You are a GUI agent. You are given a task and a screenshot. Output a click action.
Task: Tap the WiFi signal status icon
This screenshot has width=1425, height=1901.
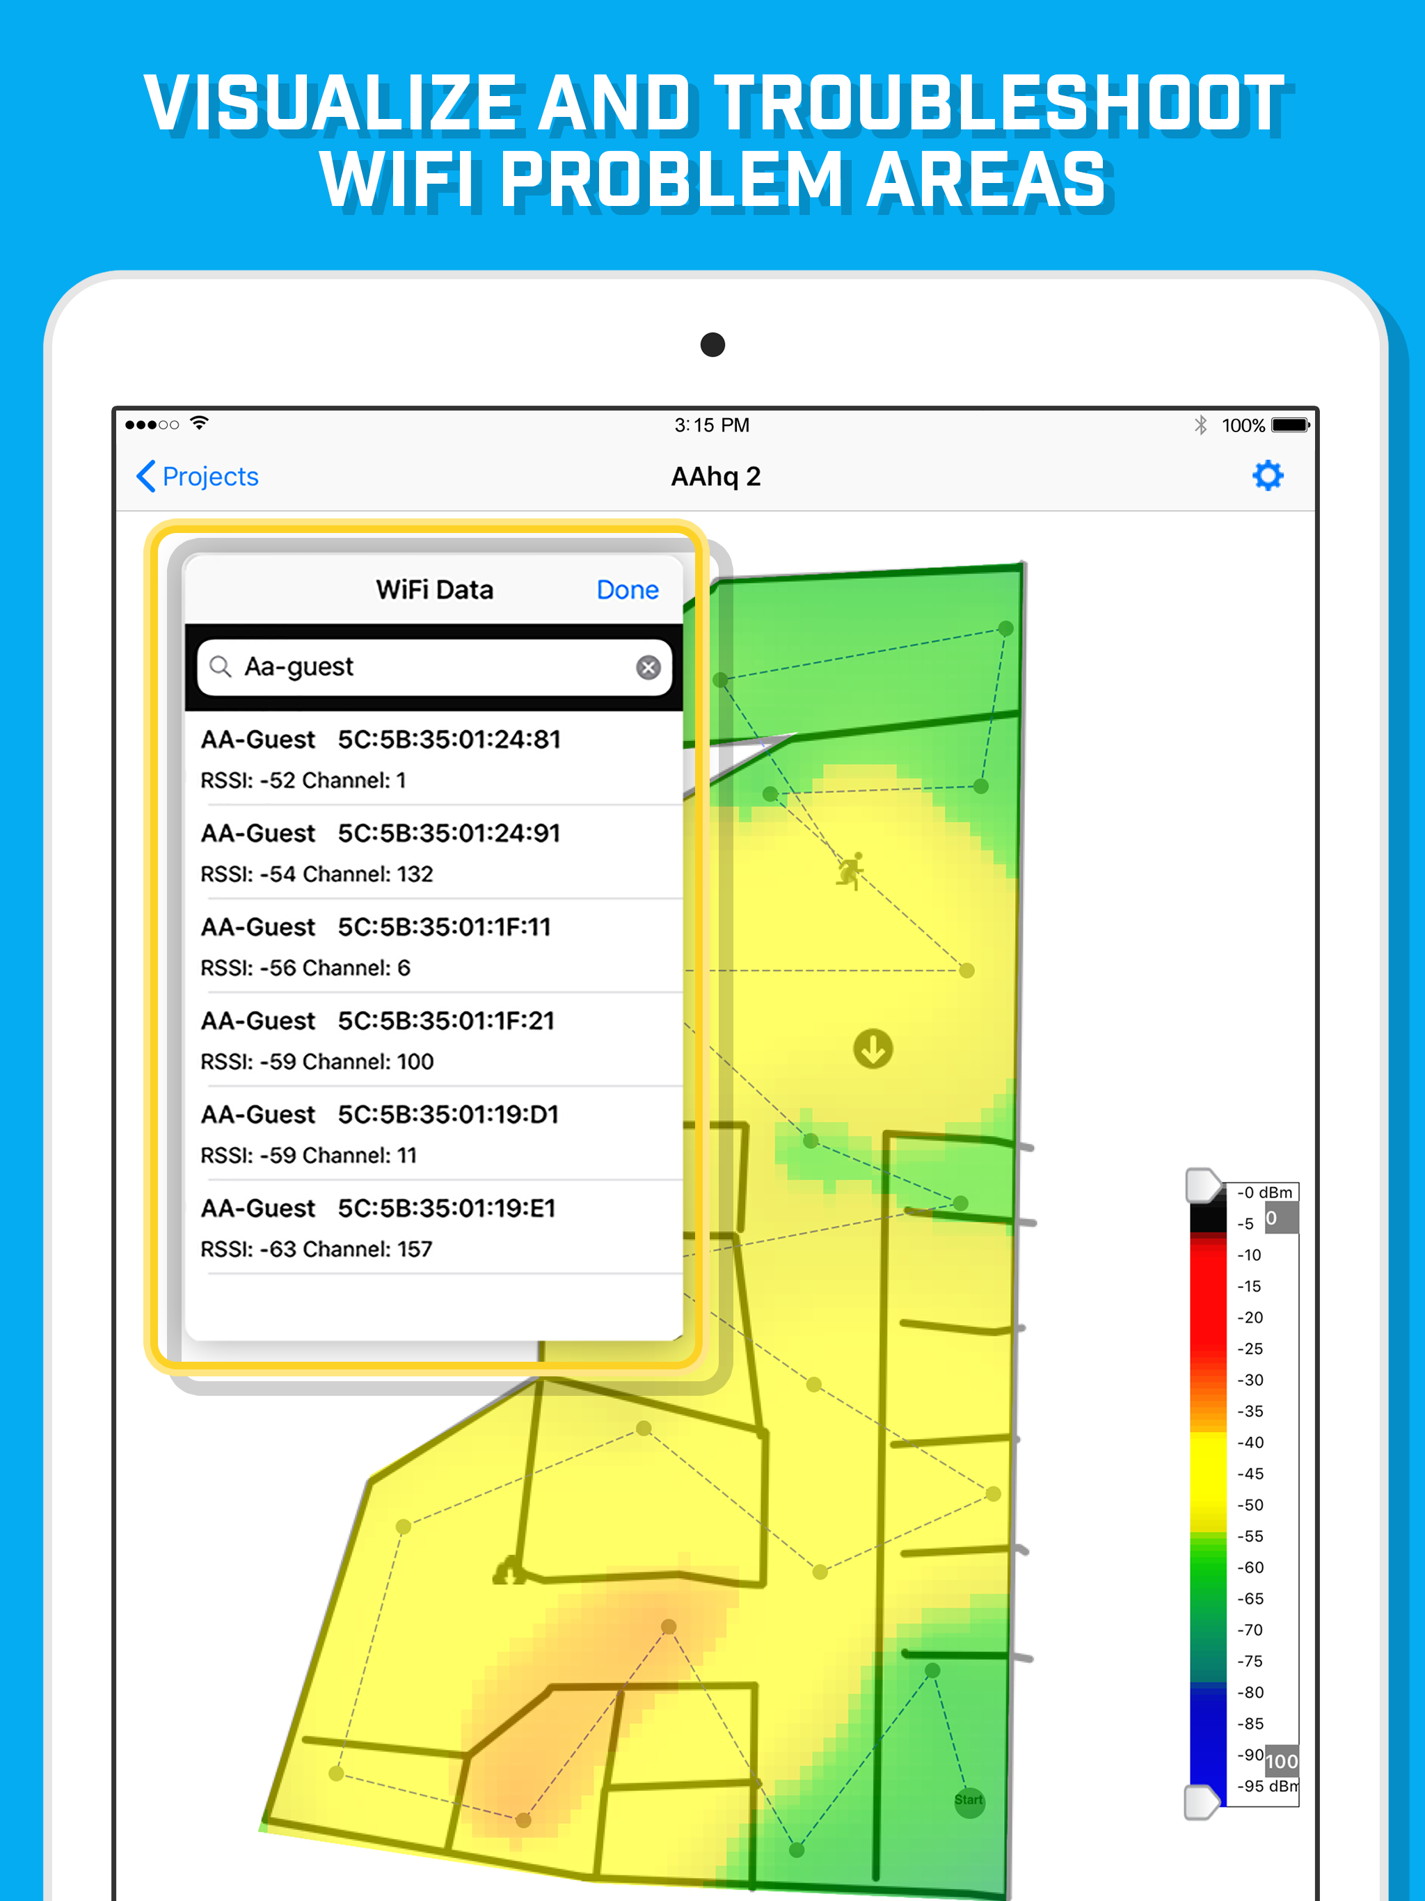(200, 423)
